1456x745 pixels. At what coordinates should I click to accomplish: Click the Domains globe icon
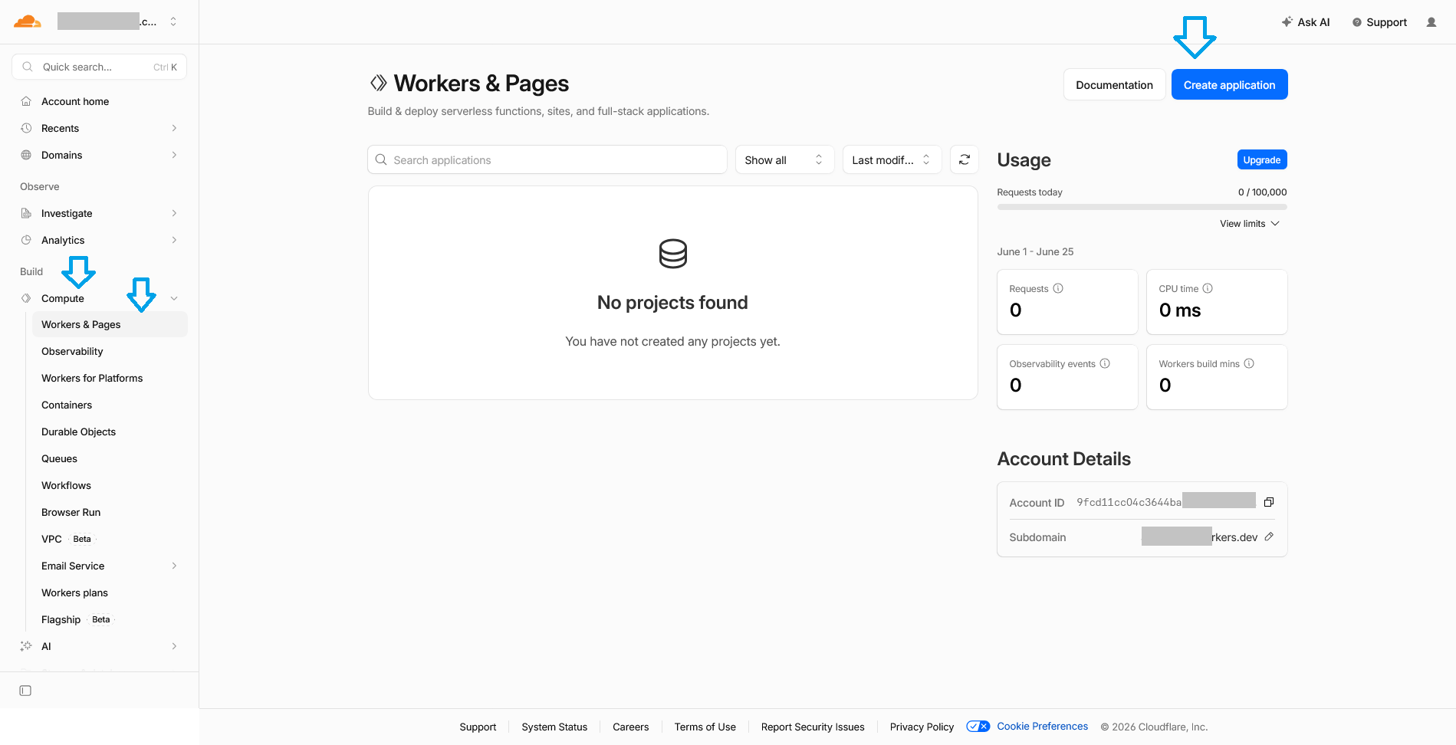[26, 155]
